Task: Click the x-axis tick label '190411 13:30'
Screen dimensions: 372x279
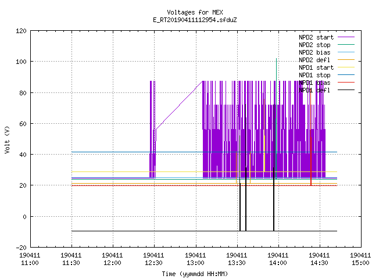Action: point(237,259)
